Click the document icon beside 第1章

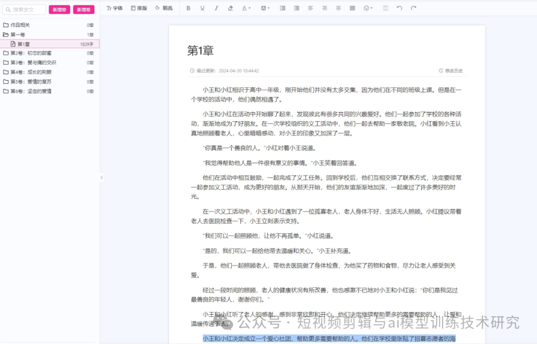[x=13, y=44]
